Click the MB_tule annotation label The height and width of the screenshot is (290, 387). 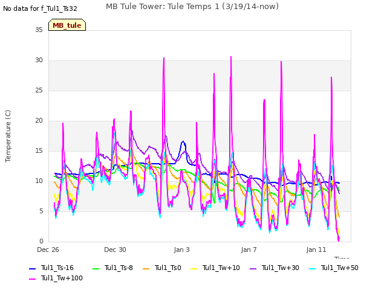[x=67, y=25]
